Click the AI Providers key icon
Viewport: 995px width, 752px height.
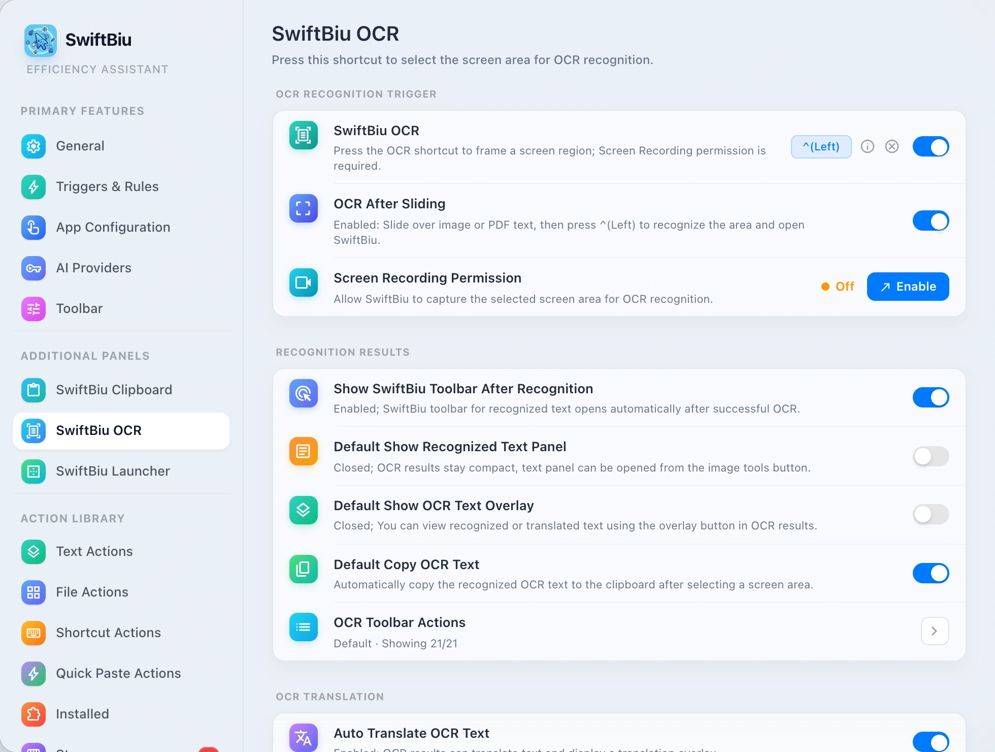(34, 268)
